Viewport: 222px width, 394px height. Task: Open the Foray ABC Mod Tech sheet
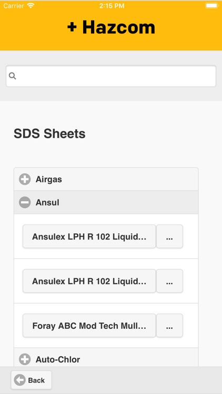(x=89, y=325)
